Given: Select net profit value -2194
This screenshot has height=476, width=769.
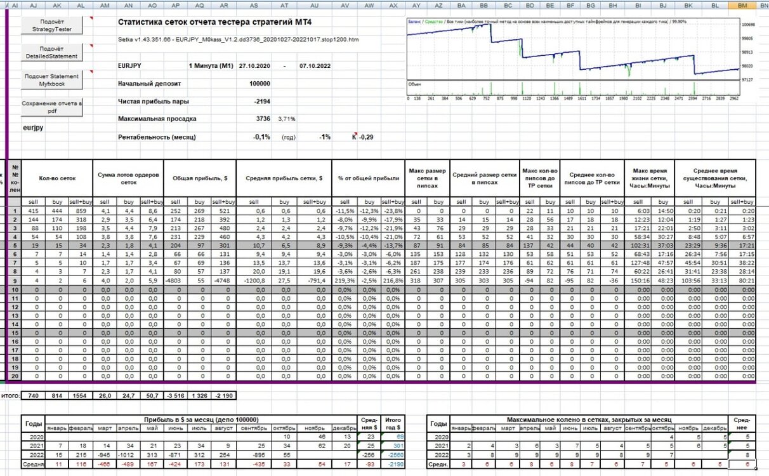Looking at the screenshot, I should click(261, 101).
